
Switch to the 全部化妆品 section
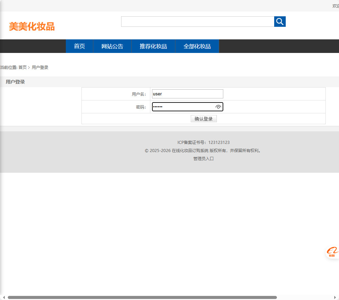(x=197, y=46)
